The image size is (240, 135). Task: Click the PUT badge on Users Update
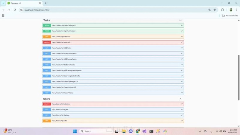tap(47, 121)
